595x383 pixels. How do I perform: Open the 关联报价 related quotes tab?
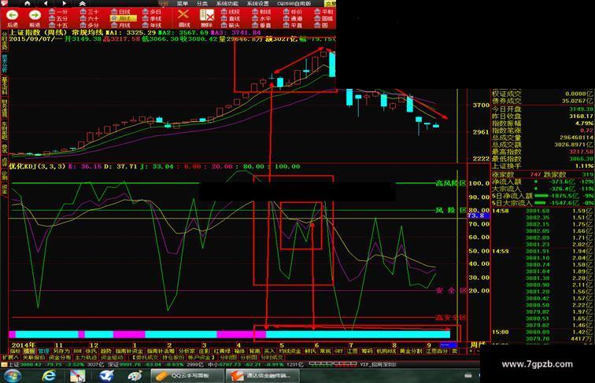click(34, 358)
